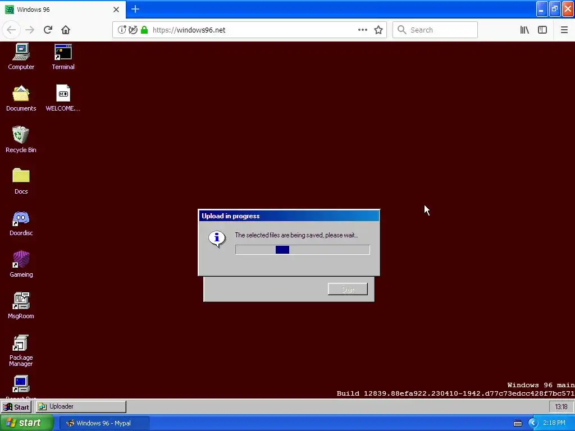Select the Windows 96 browser tab
Screen dimensions: 575x431
pos(62,10)
